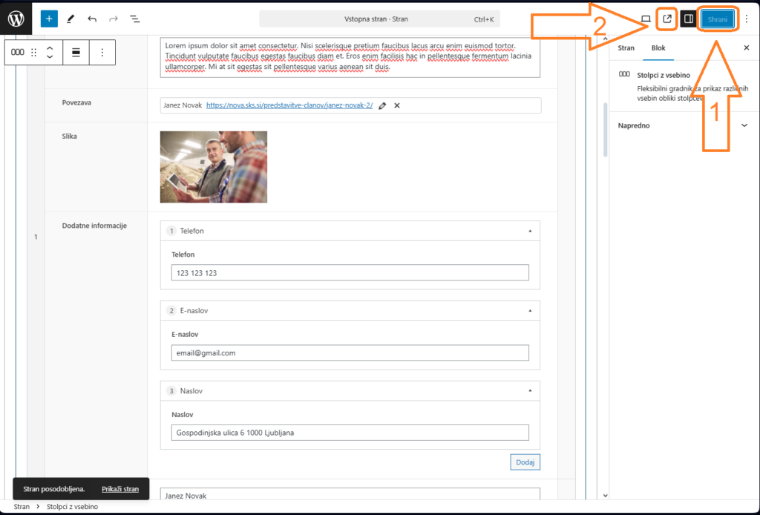This screenshot has height=515, width=760.
Task: Collapse the Telefon row
Action: 529,231
